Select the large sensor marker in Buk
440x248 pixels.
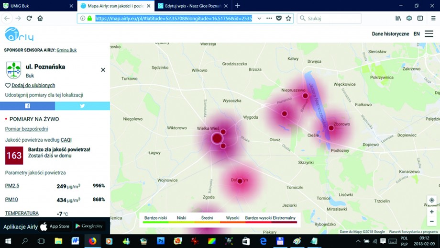click(x=217, y=138)
